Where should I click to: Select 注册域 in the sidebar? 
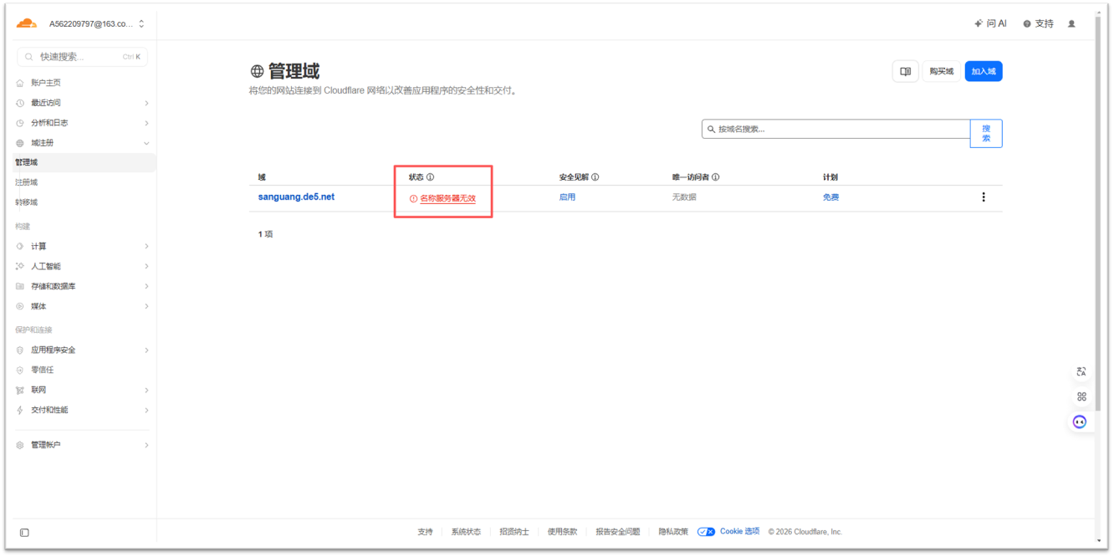(27, 182)
